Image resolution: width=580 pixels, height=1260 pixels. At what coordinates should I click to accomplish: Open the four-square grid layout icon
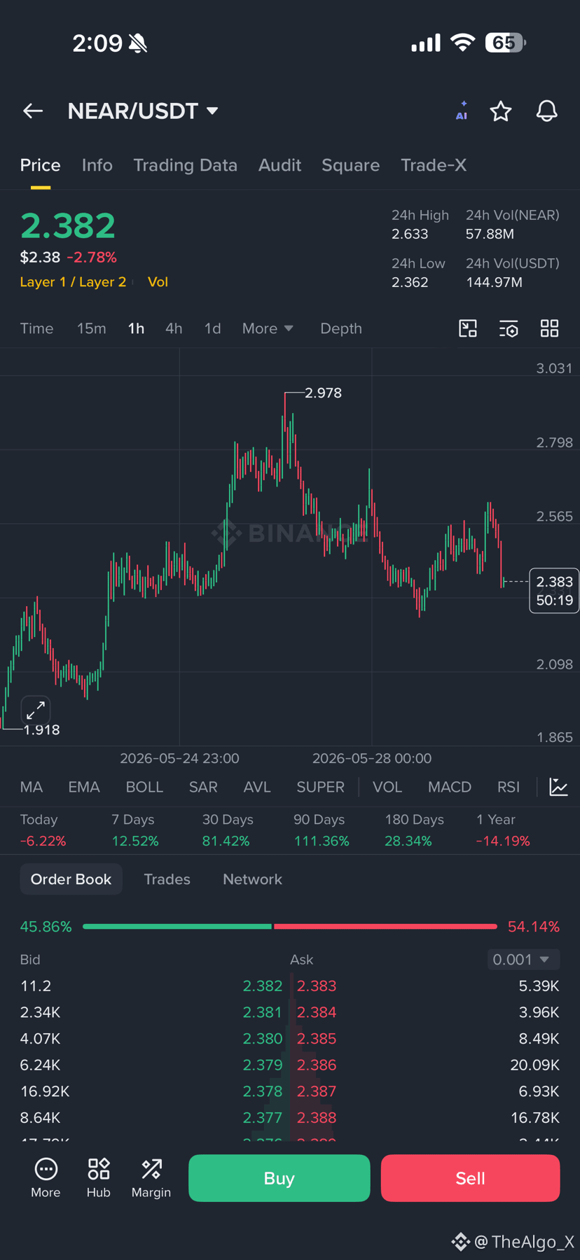click(x=550, y=328)
